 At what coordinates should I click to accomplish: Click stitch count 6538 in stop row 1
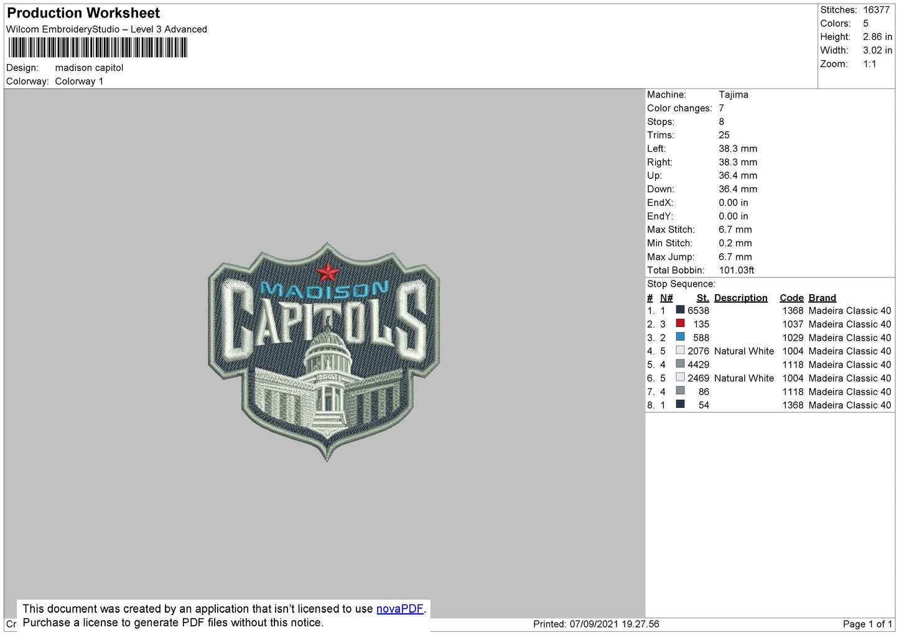(698, 310)
